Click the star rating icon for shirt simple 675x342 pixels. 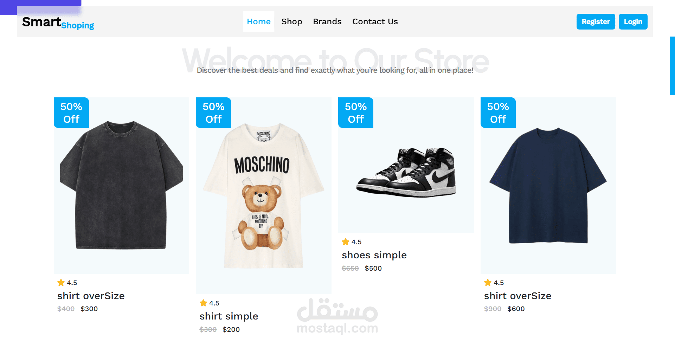click(203, 303)
